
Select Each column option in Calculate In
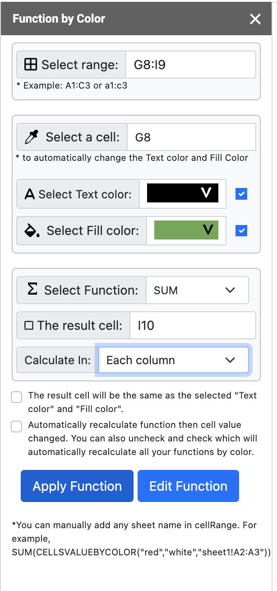tap(173, 360)
